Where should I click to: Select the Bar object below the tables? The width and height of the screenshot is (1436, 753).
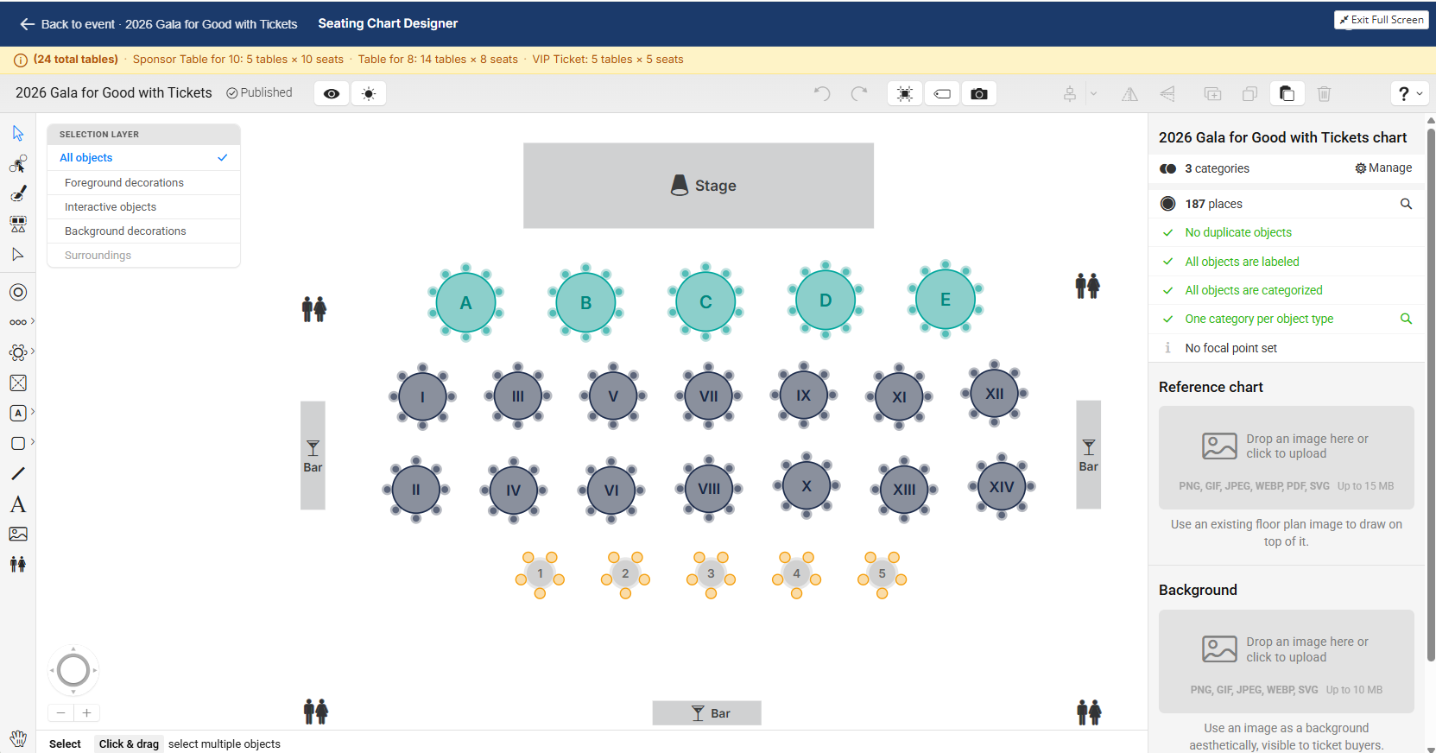coord(707,713)
